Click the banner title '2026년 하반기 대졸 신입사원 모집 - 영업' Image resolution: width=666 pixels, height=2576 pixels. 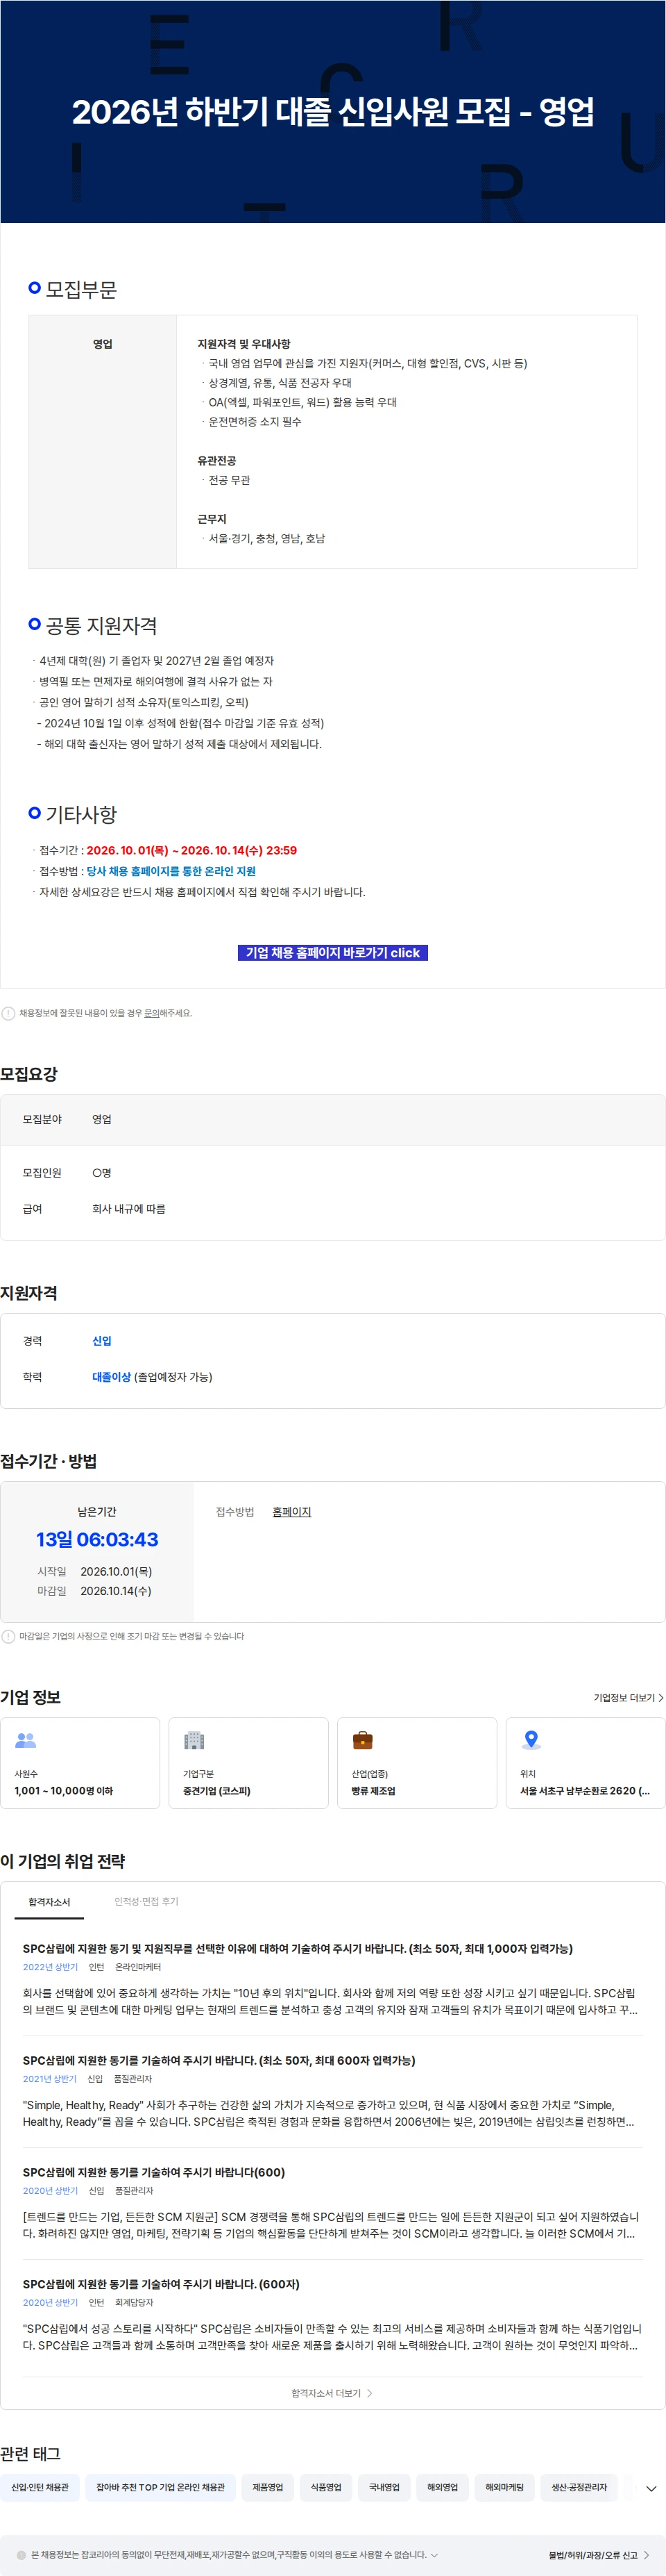click(x=332, y=112)
